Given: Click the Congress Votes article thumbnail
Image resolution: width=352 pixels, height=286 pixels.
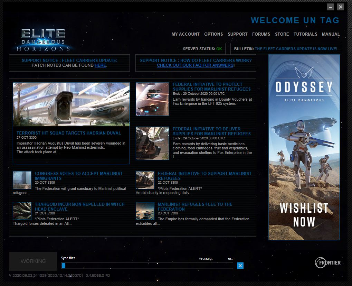Looking at the screenshot, I should (x=22, y=180).
